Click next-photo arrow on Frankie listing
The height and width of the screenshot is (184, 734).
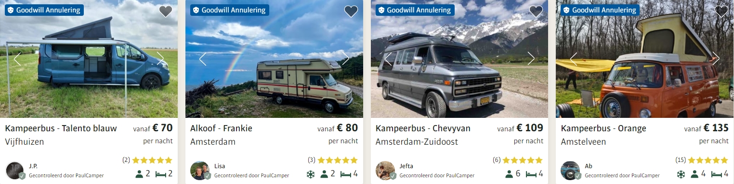(346, 58)
